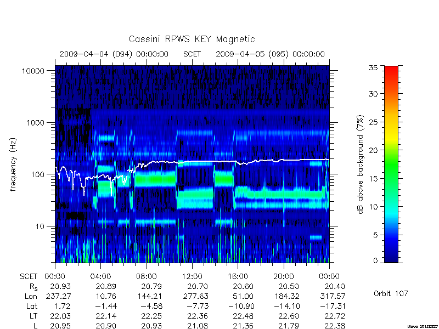Click the Lon value 237.27
The height and width of the screenshot is (329, 439).
(58, 296)
